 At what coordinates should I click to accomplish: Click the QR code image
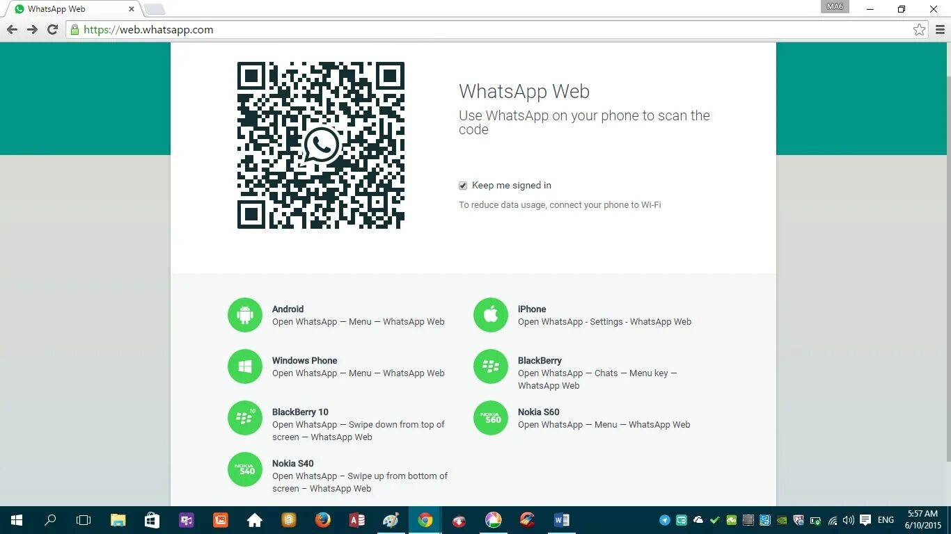tap(321, 145)
